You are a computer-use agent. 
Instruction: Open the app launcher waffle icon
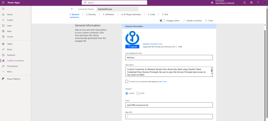tap(3, 3)
